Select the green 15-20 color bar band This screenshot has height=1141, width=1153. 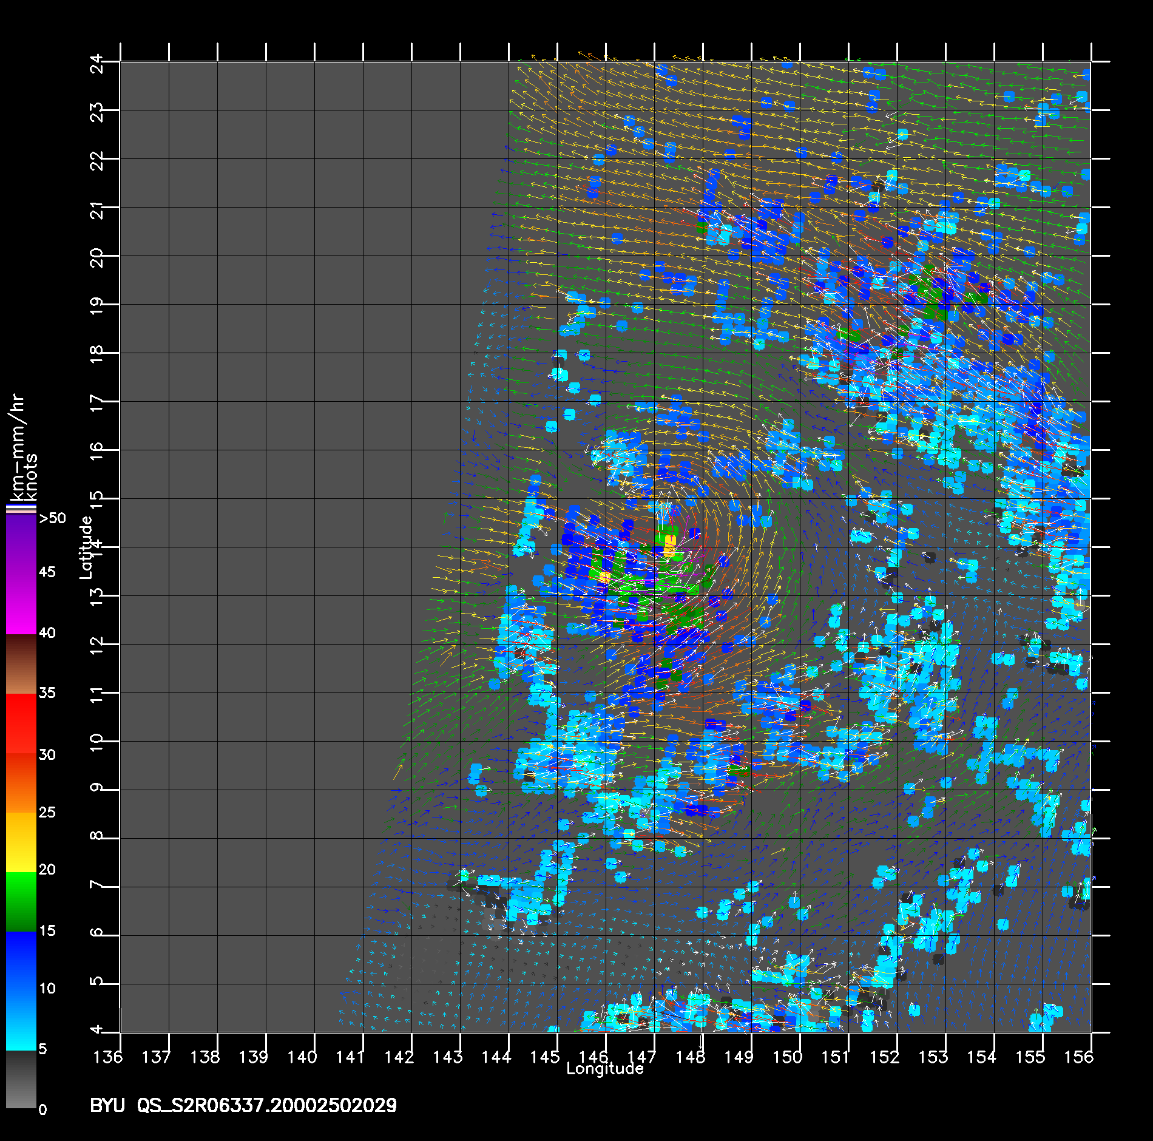(x=21, y=901)
